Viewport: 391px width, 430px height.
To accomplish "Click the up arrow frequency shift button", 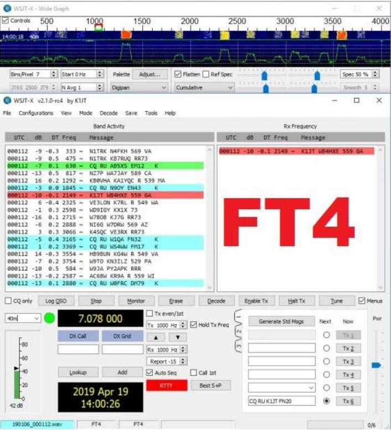I will [156, 338].
